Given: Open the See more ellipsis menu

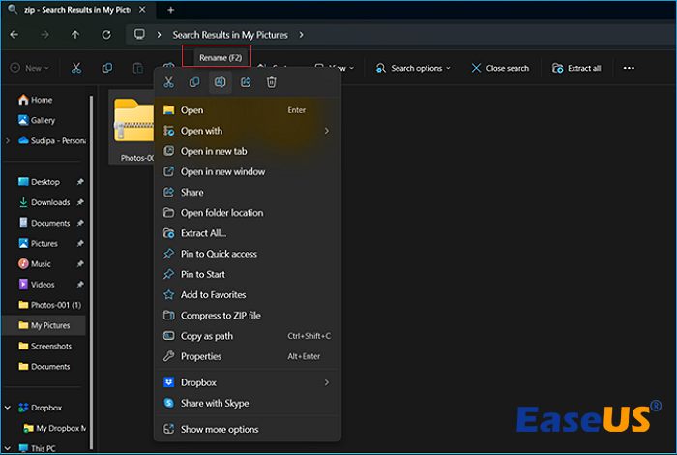Looking at the screenshot, I should (x=629, y=68).
